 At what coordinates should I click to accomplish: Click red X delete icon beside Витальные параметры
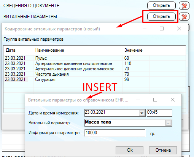coord(184,17)
